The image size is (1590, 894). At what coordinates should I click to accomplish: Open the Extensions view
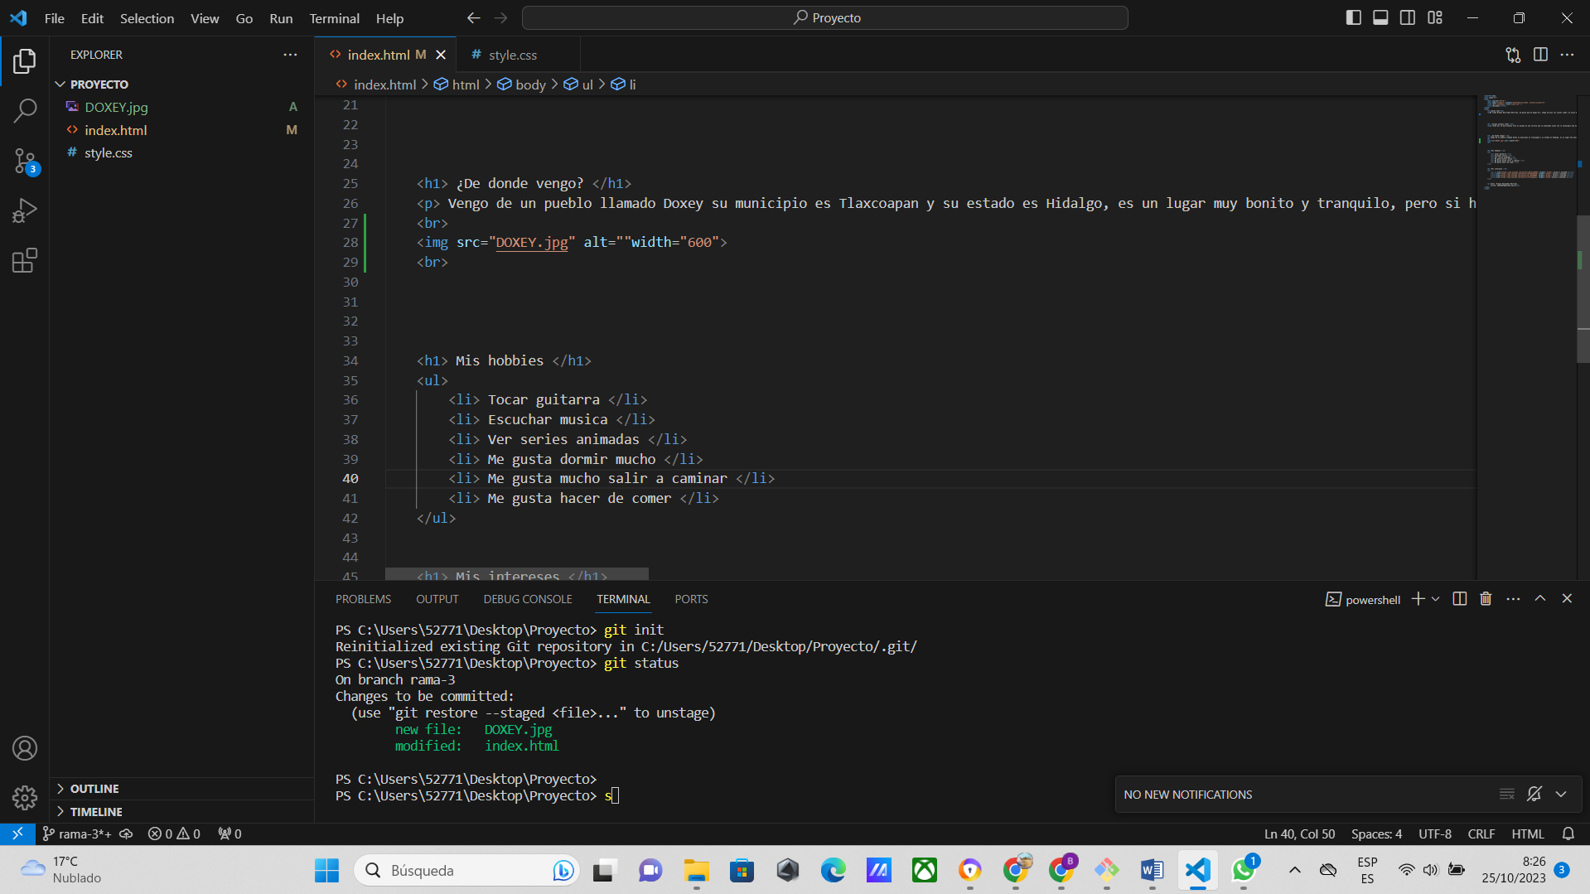coord(25,261)
